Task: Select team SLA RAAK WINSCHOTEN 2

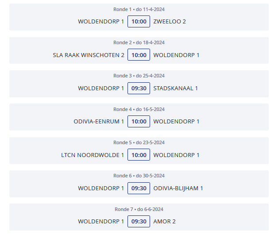Action: click(89, 55)
